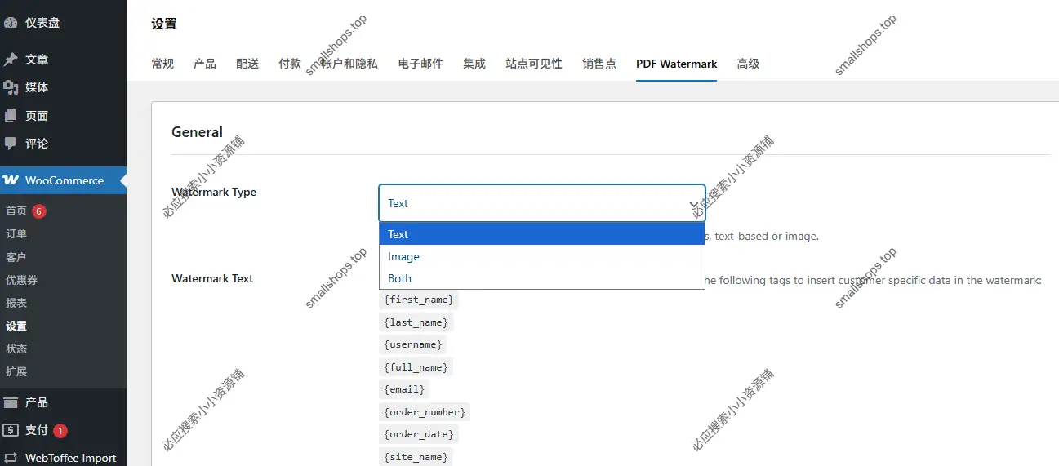Open the 报表 submenu link
The width and height of the screenshot is (1059, 466).
point(16,303)
